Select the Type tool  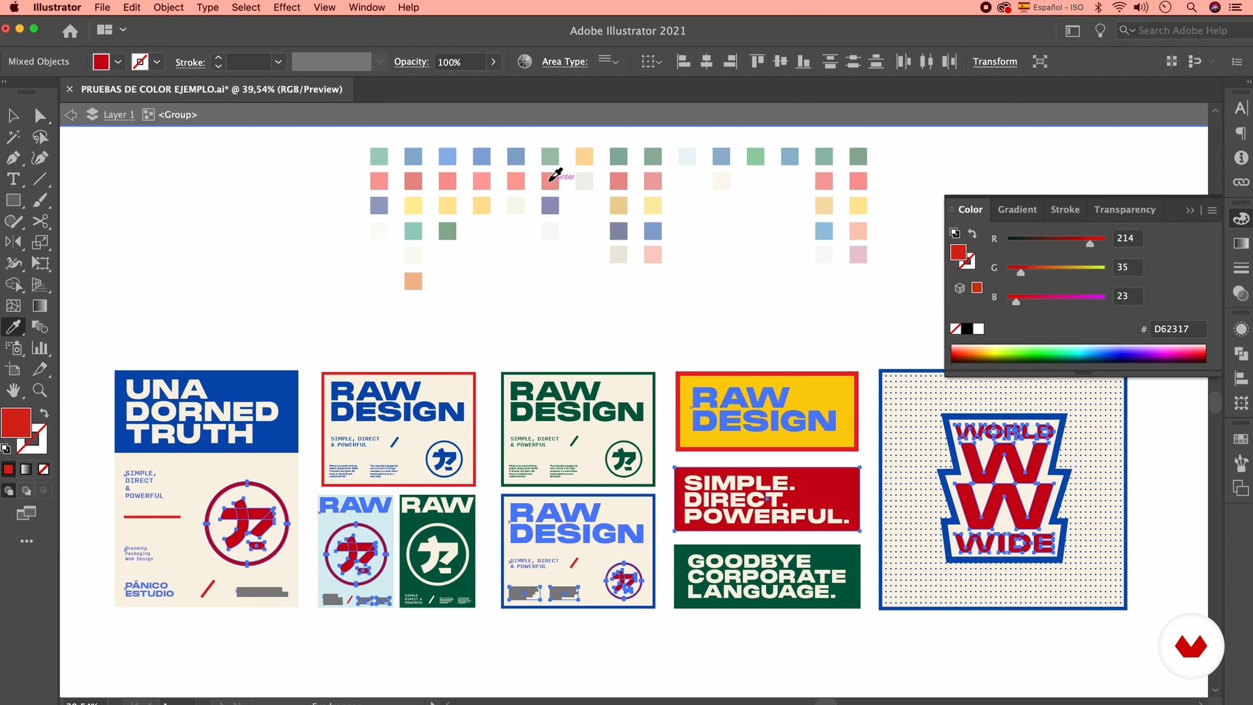(x=13, y=179)
